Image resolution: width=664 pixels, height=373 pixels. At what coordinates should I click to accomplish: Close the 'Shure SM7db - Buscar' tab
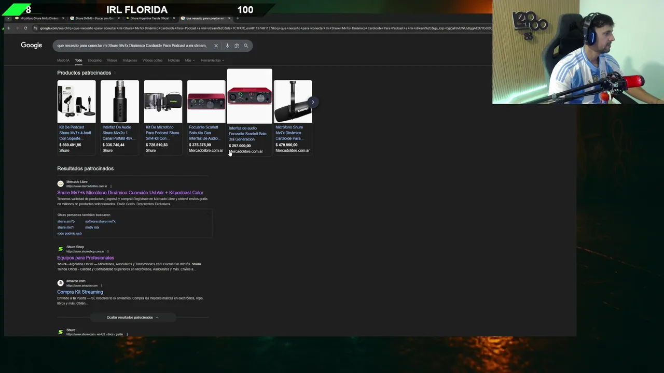[118, 18]
